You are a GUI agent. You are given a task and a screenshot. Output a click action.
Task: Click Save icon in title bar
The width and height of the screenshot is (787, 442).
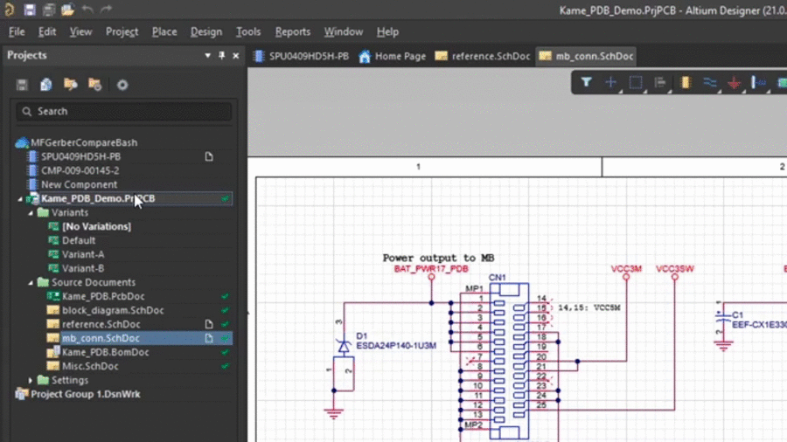pyautogui.click(x=30, y=10)
